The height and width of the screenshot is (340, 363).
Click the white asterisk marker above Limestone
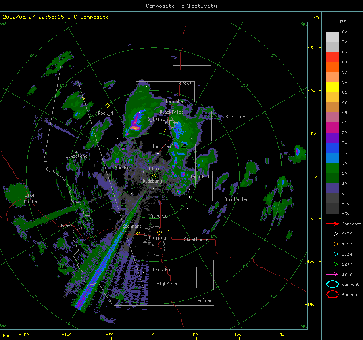tap(76, 152)
